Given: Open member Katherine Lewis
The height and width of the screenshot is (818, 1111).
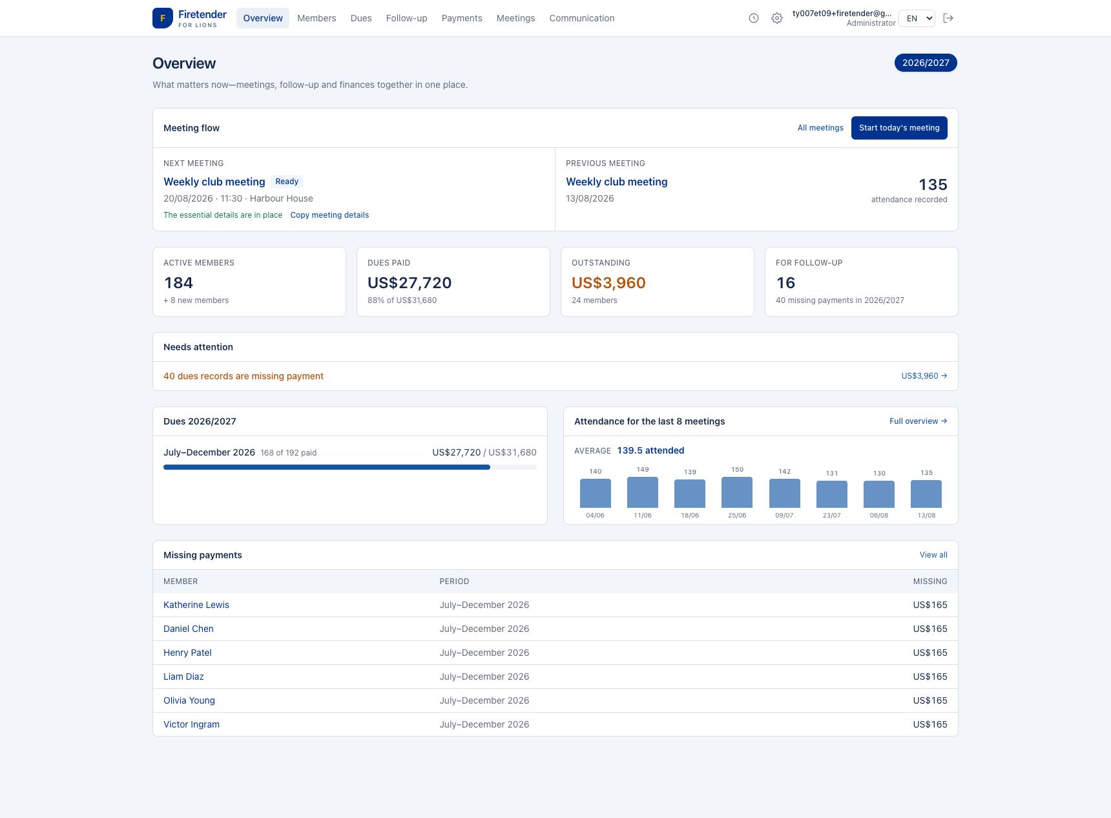Looking at the screenshot, I should (196, 605).
